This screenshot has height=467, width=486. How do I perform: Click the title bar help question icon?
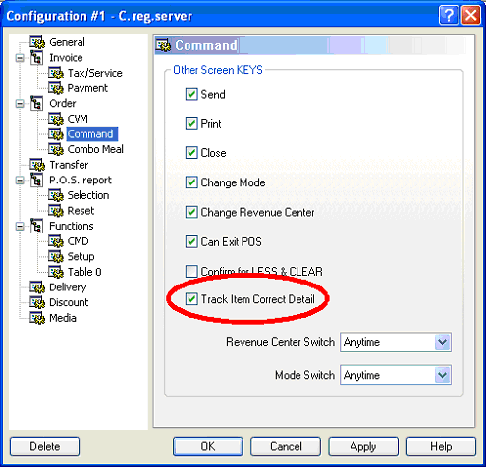click(449, 15)
